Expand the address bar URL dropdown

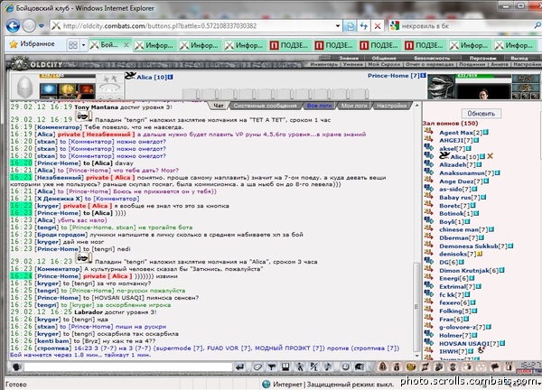click(338, 26)
